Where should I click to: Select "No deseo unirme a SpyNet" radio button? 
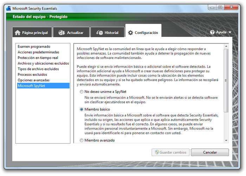coord(82,92)
